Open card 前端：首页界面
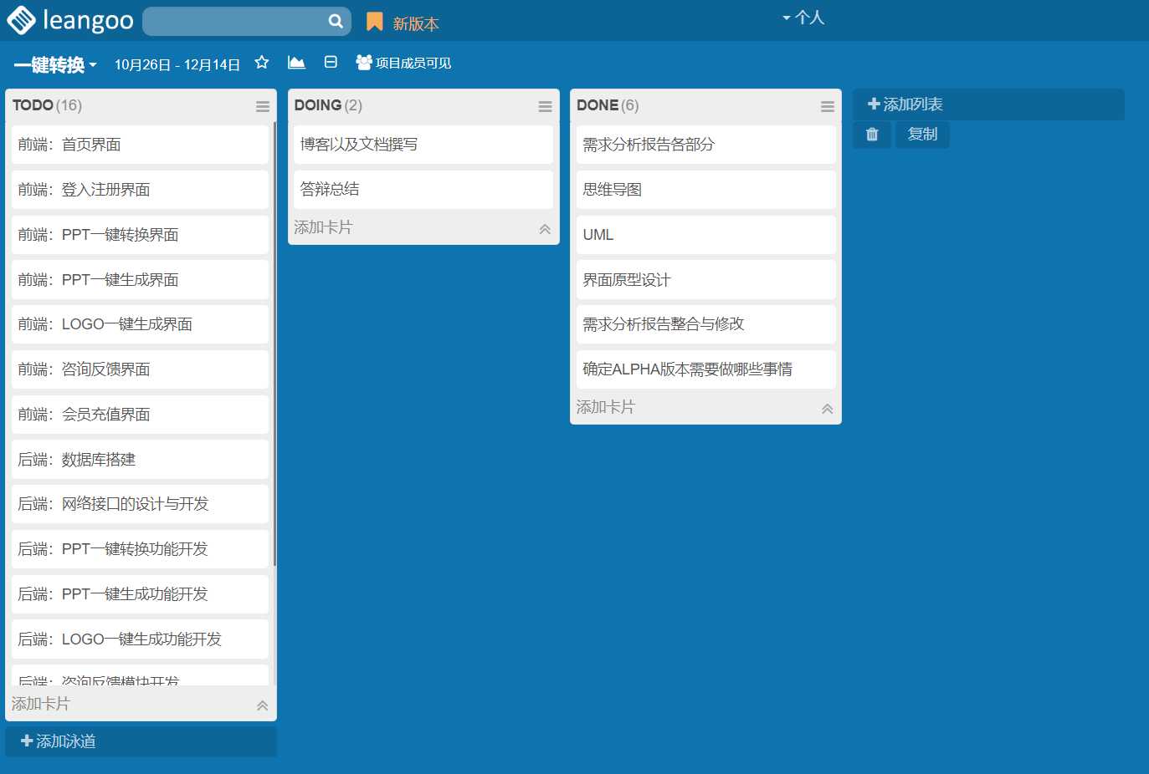 click(140, 145)
